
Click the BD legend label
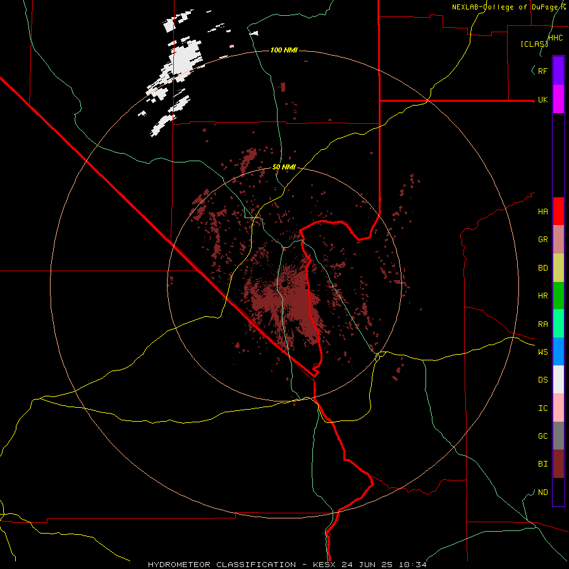point(542,268)
